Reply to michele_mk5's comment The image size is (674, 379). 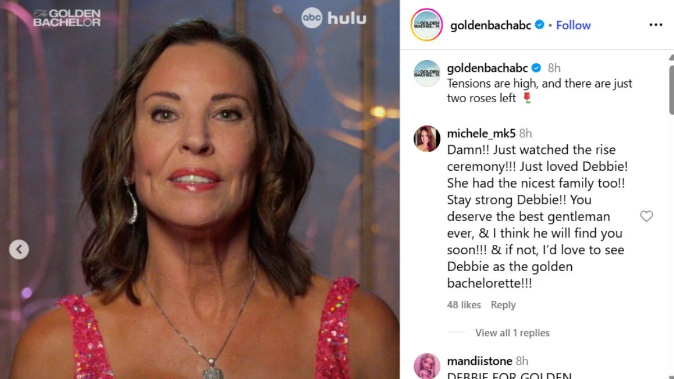point(503,305)
